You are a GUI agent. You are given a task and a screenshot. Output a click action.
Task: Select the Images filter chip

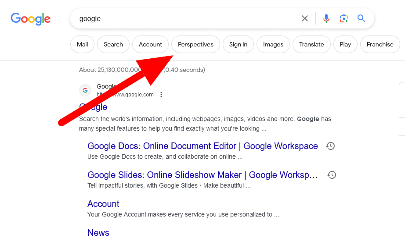coord(273,44)
